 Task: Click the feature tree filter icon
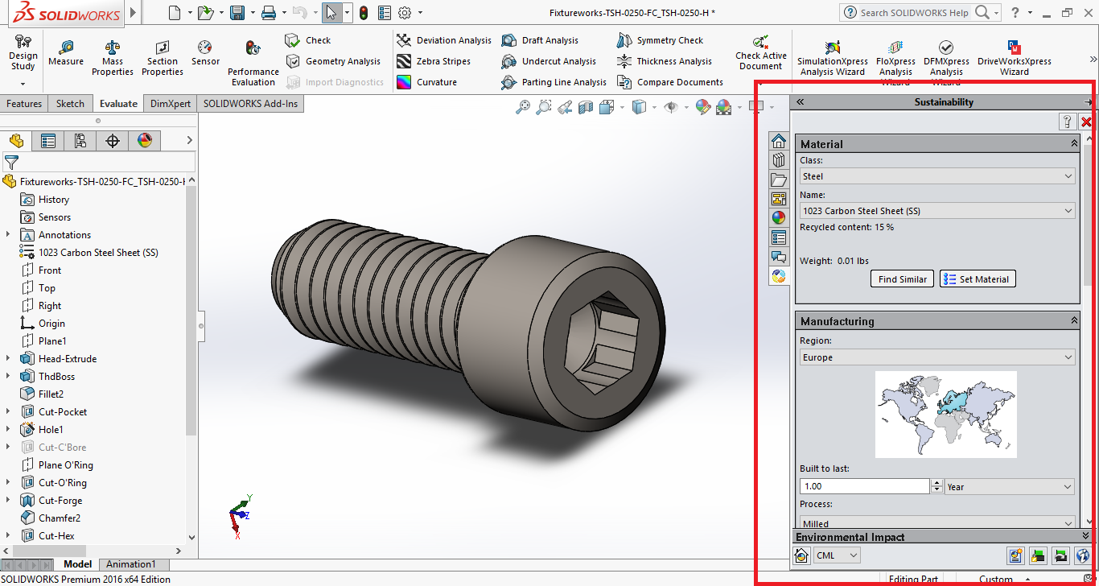[x=11, y=163]
